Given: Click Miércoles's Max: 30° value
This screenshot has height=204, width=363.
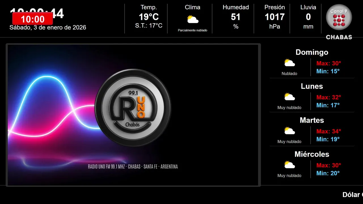Looking at the screenshot, I should click(329, 165).
